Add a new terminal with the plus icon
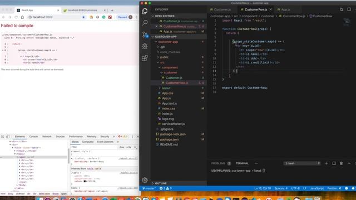This screenshot has height=200, width=356. click(x=326, y=163)
